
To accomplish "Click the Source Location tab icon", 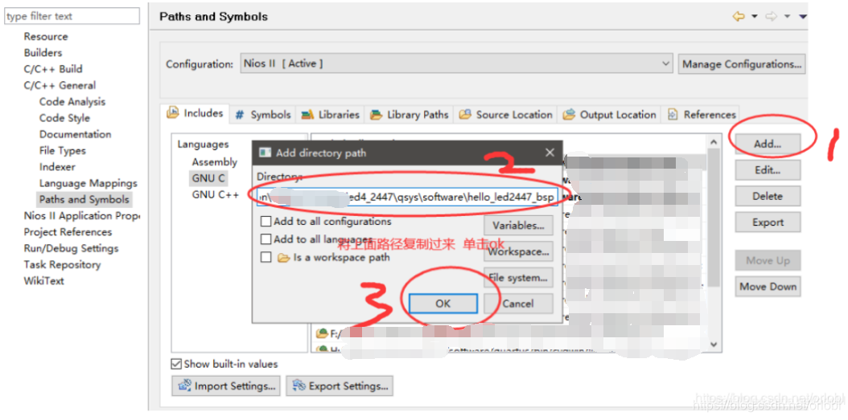I will 464,115.
